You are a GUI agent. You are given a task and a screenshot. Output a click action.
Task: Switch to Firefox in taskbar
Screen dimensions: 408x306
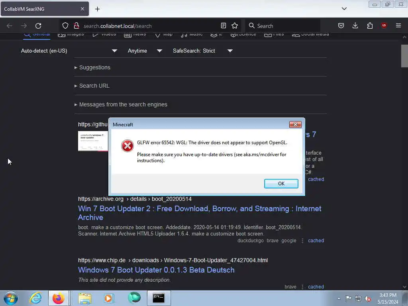[x=59, y=298]
